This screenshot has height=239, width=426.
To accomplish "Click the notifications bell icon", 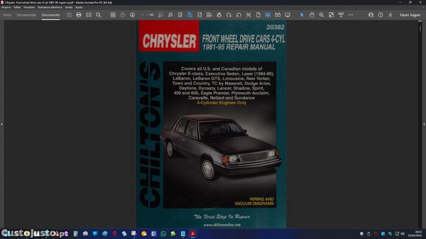I will click(x=390, y=15).
